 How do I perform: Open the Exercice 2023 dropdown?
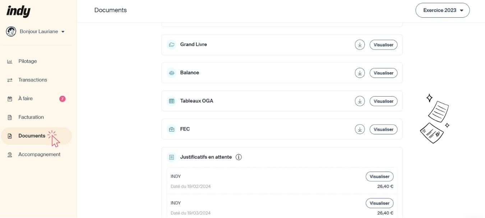442,10
